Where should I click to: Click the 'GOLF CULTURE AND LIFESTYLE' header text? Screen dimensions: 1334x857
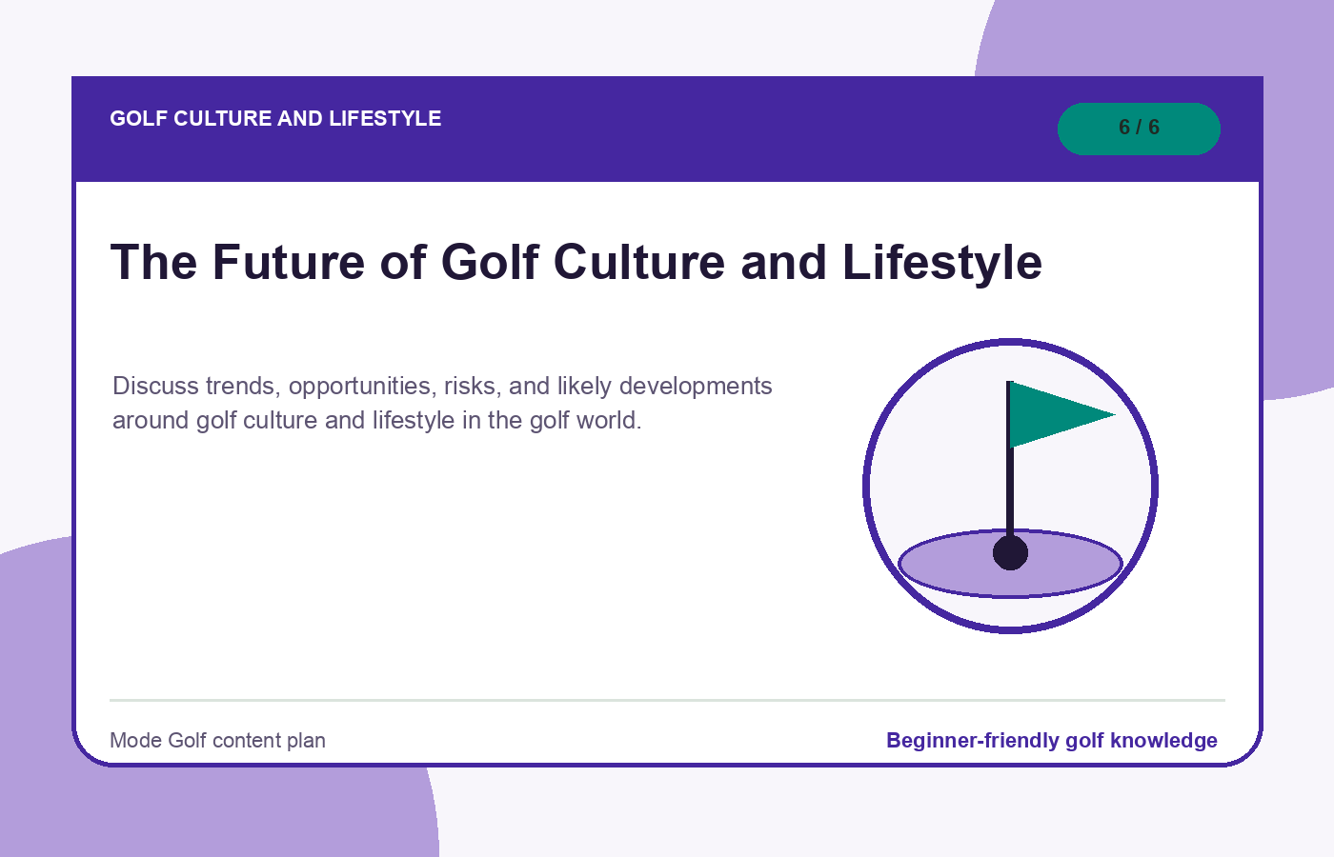(275, 119)
